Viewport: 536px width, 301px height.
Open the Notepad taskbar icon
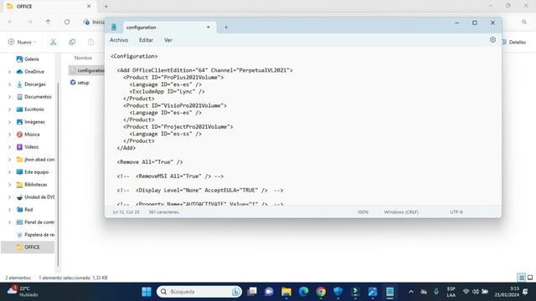[x=390, y=292]
